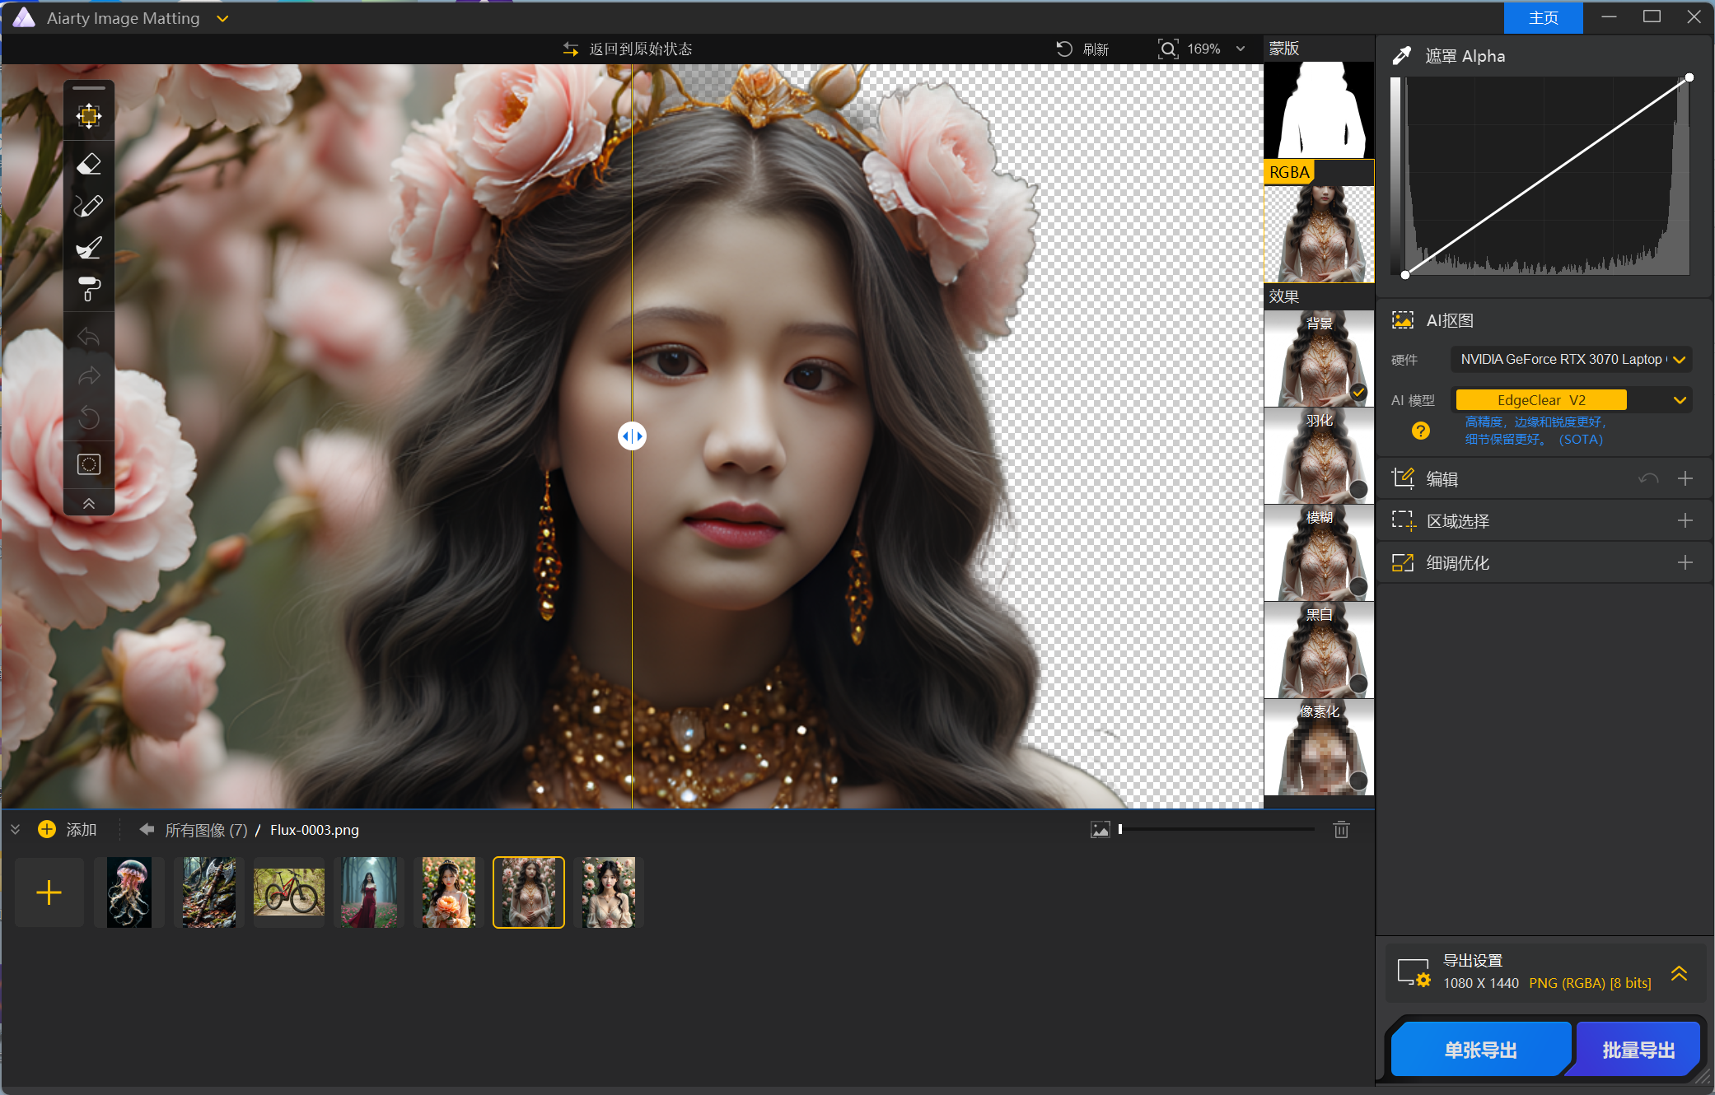The height and width of the screenshot is (1095, 1715).
Task: Click the thumbnail size image icon
Action: 1100,830
